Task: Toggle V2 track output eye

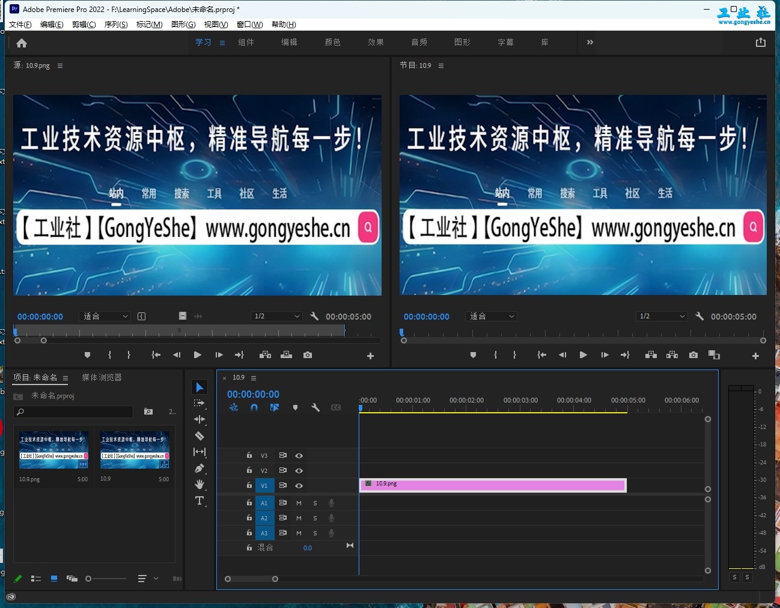Action: [x=299, y=470]
